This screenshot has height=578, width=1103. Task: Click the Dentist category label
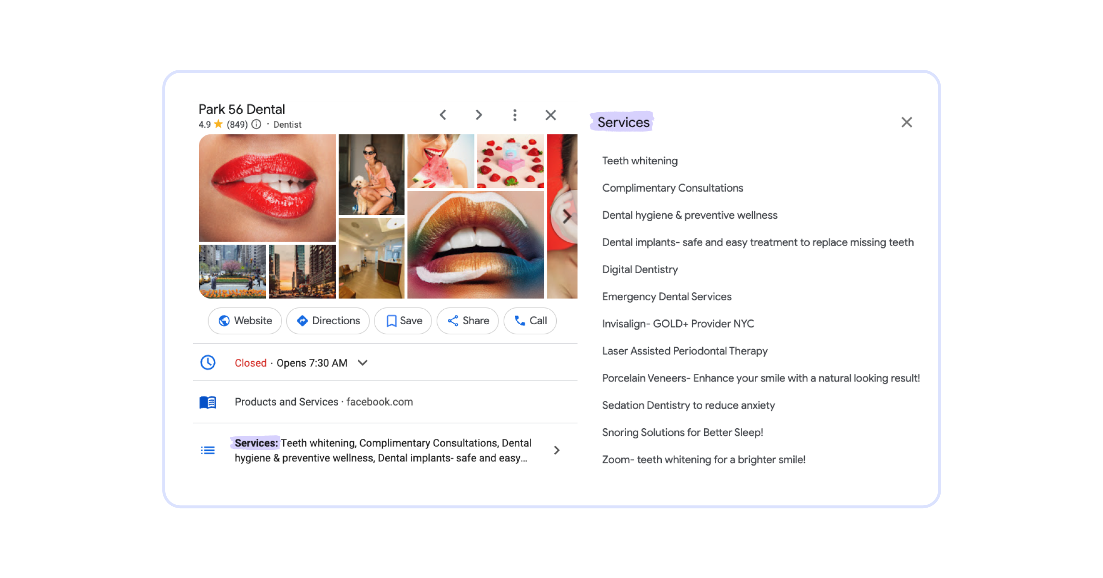coord(287,124)
